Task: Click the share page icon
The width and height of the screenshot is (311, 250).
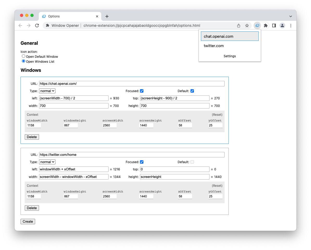Action: [x=239, y=25]
